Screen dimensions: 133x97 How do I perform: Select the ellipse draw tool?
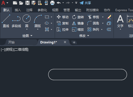[x=47, y=23]
